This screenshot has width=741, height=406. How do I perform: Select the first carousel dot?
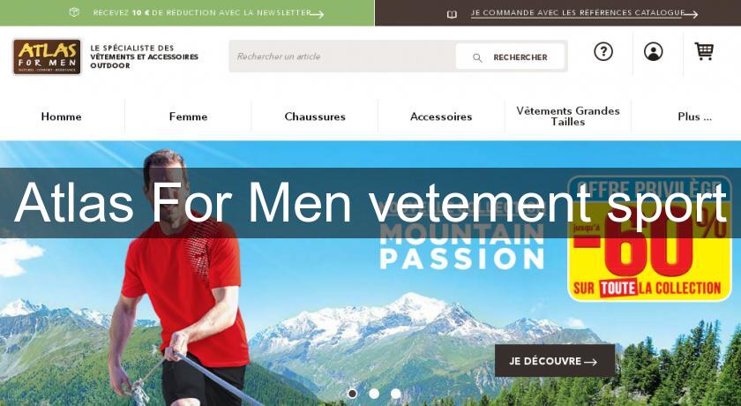tap(352, 394)
